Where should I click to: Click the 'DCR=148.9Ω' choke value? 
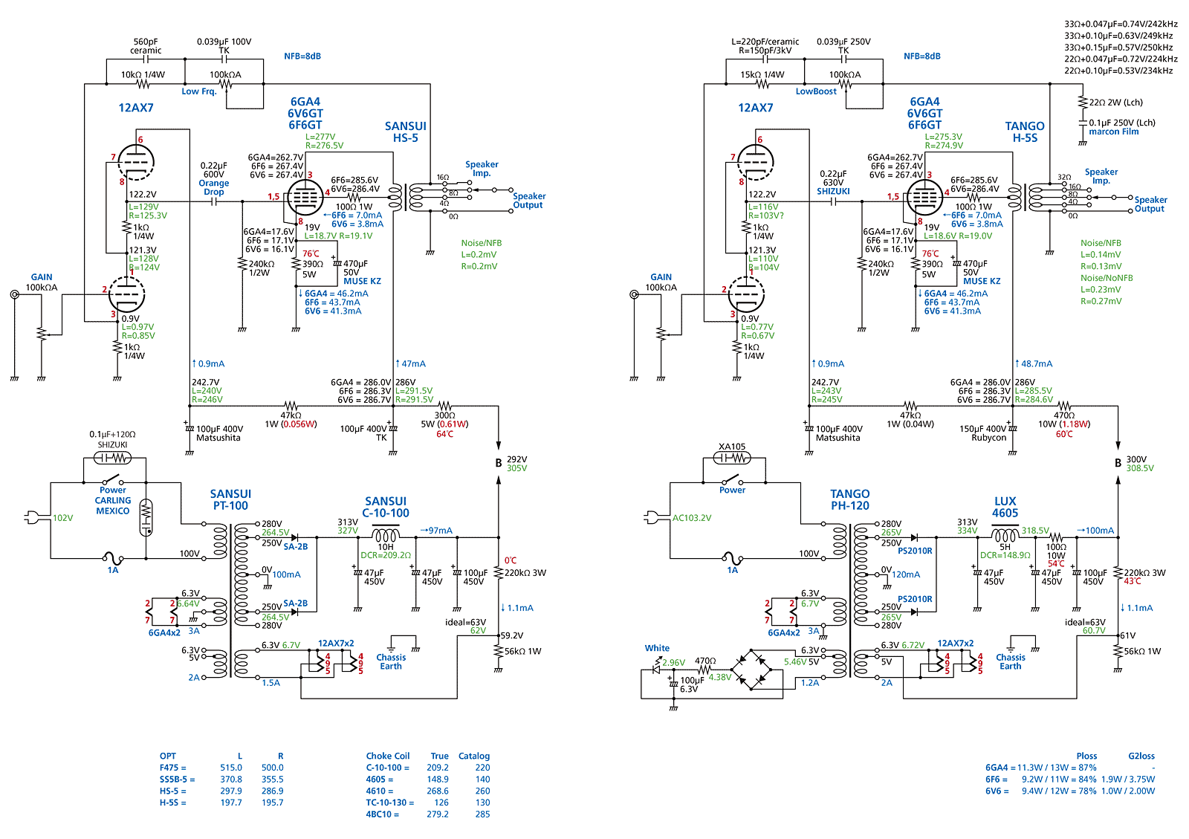coord(1005,556)
